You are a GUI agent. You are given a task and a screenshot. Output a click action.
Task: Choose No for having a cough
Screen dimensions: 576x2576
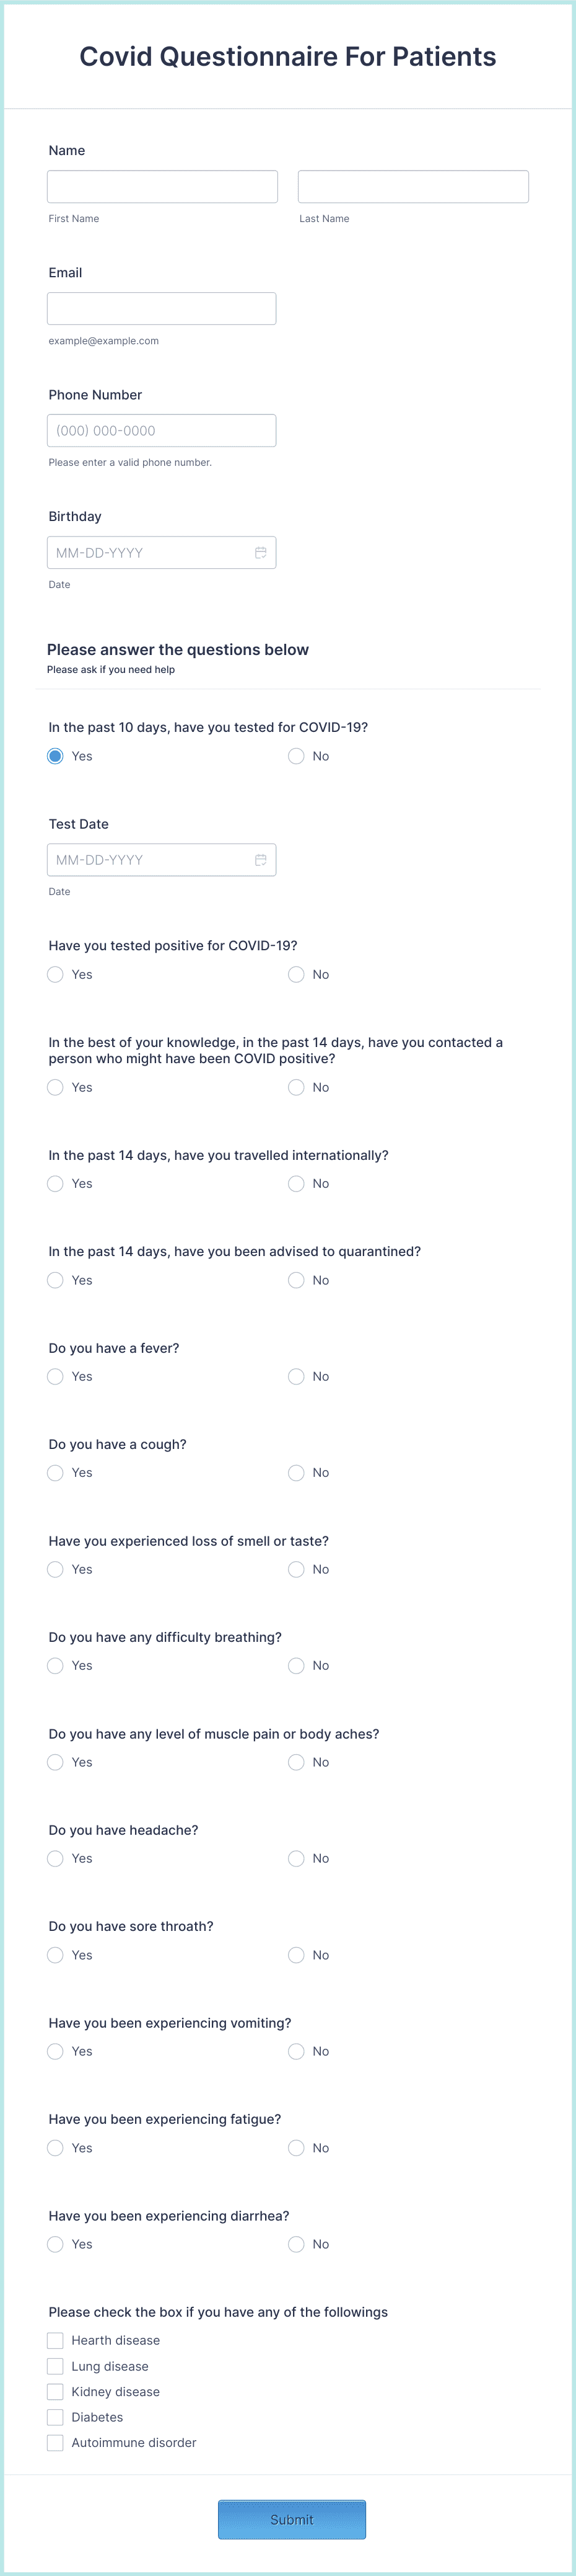pyautogui.click(x=297, y=1473)
